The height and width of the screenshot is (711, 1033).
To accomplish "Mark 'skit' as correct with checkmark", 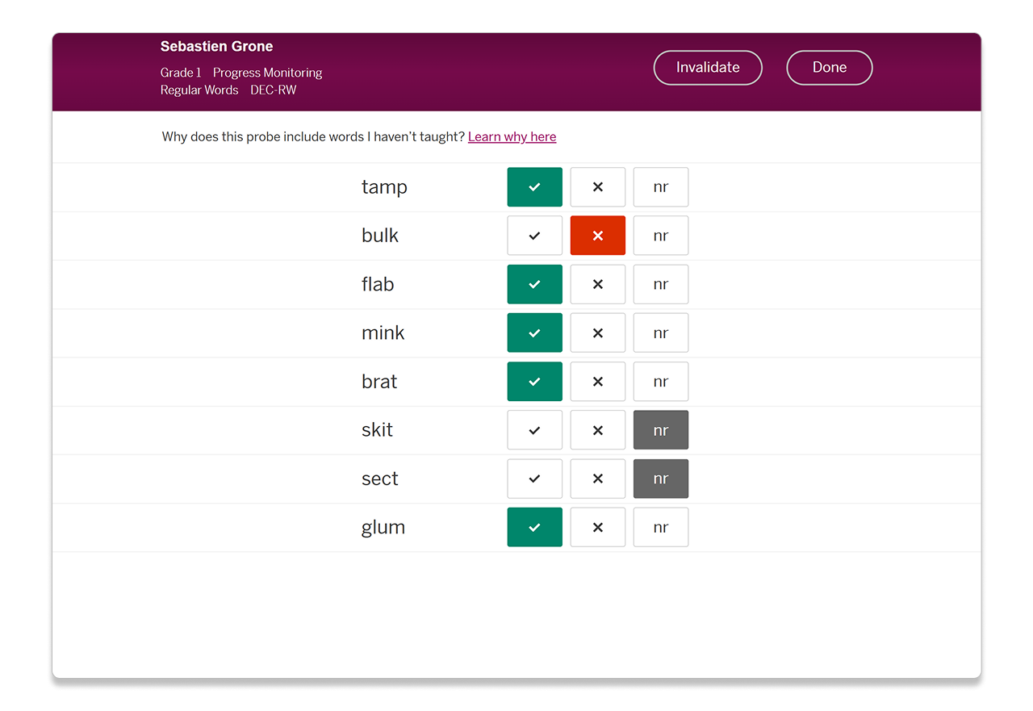I will click(x=534, y=430).
